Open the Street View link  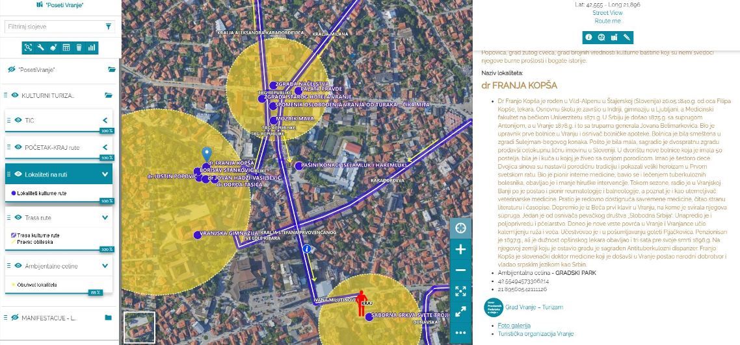point(607,12)
